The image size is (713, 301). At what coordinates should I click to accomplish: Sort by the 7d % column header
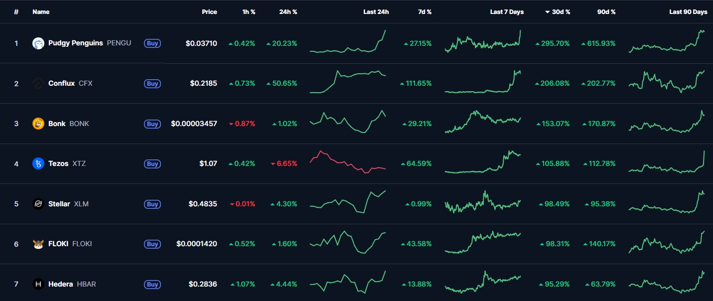point(425,12)
